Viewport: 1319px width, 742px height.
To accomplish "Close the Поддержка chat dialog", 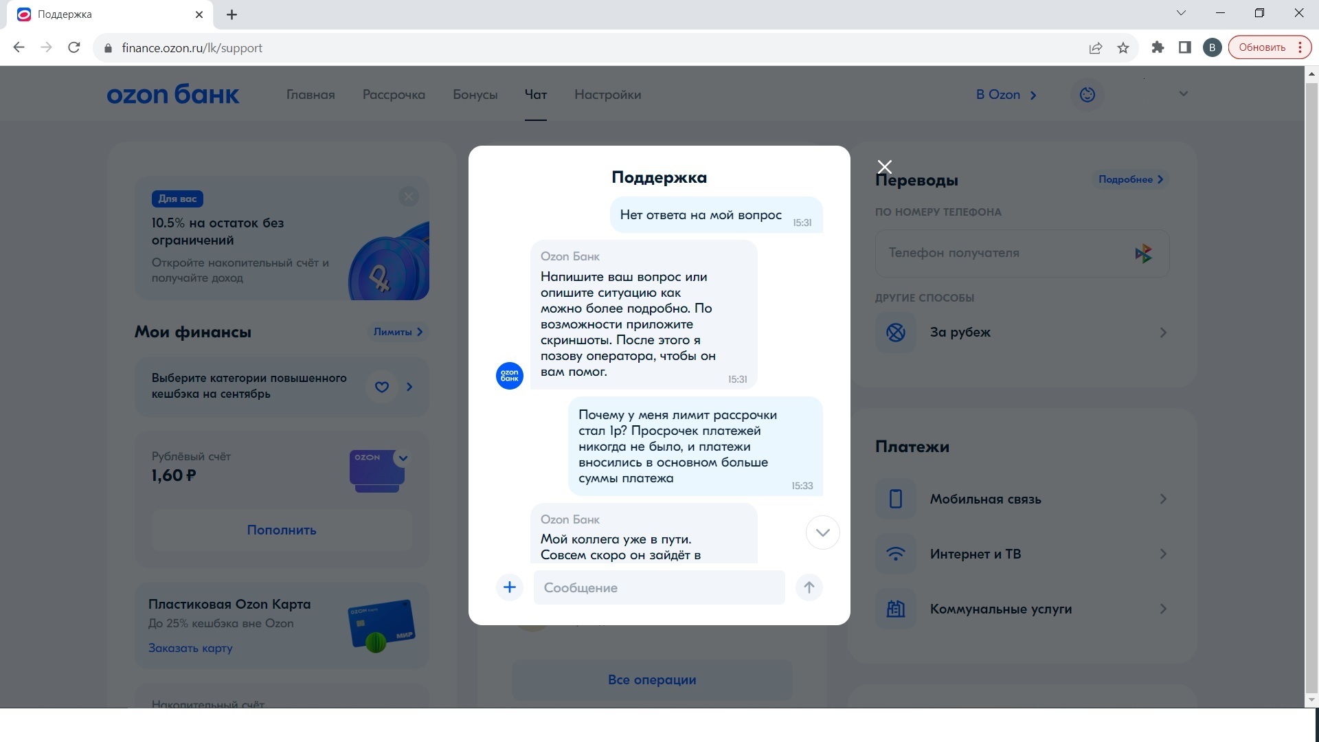I will tap(885, 167).
